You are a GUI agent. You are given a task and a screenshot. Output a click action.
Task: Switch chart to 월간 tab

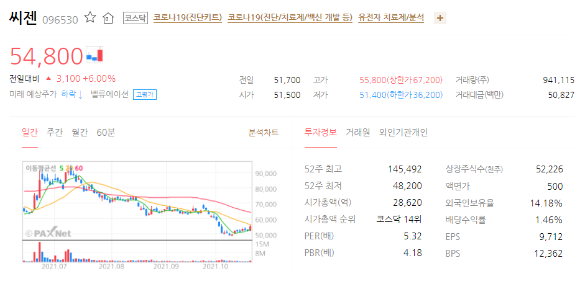coord(80,132)
